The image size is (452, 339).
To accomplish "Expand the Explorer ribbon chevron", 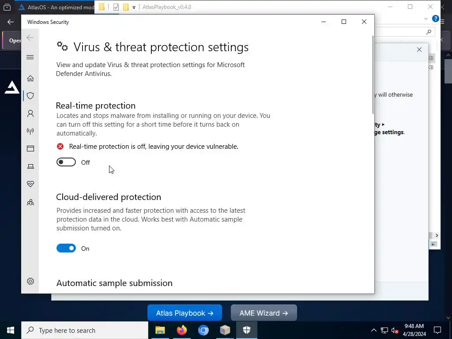I will pyautogui.click(x=426, y=19).
